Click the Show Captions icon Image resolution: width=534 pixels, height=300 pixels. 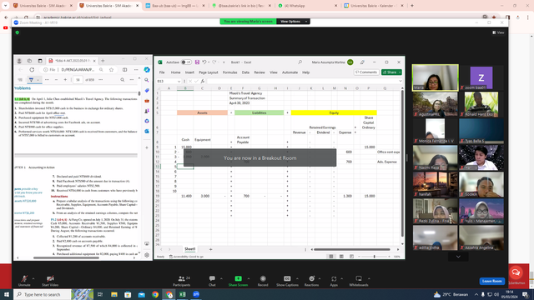coord(287,278)
